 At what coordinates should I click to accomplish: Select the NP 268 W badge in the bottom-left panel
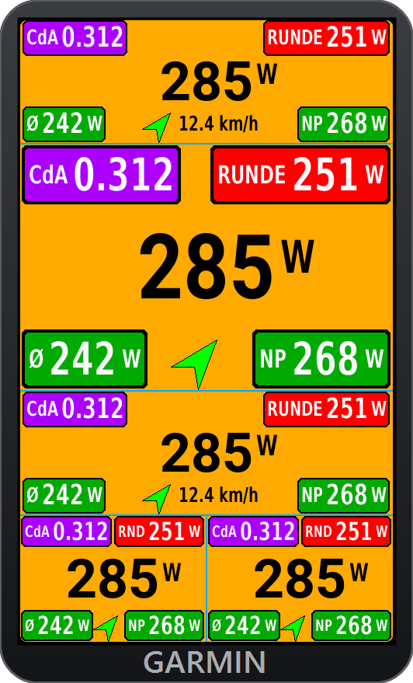164,626
